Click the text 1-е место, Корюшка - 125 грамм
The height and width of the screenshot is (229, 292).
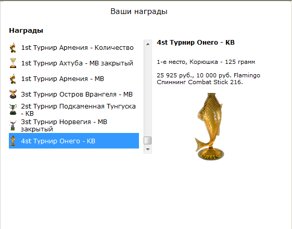coord(206,62)
